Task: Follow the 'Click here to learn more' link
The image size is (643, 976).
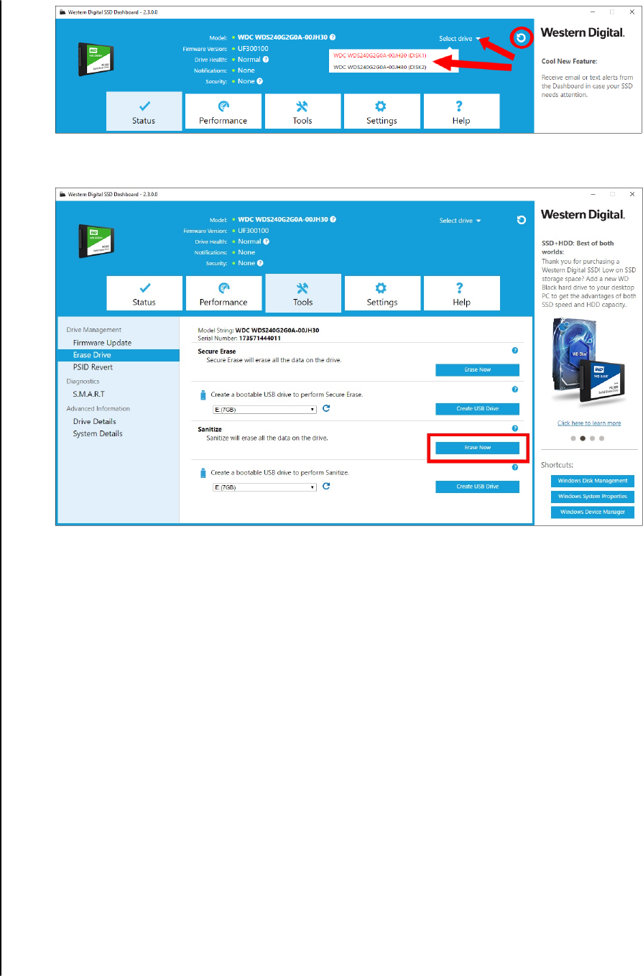Action: (589, 423)
